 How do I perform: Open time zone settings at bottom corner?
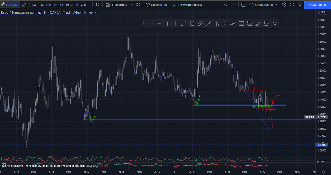(x=323, y=172)
